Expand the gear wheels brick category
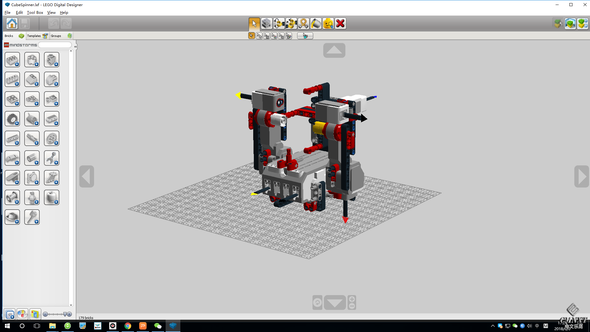 click(51, 139)
